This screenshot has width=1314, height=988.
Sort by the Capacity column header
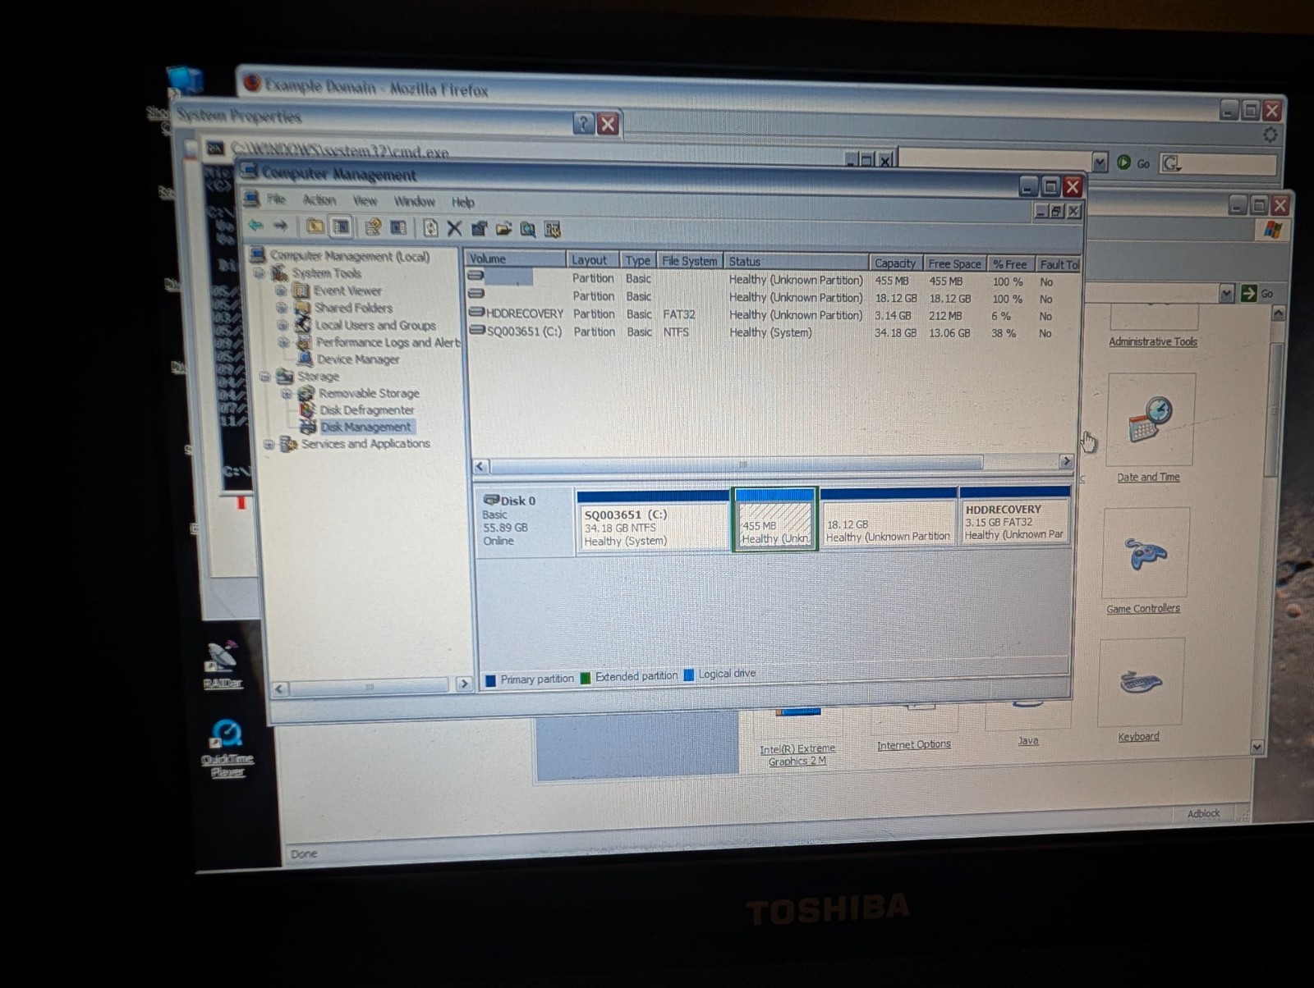tap(895, 263)
